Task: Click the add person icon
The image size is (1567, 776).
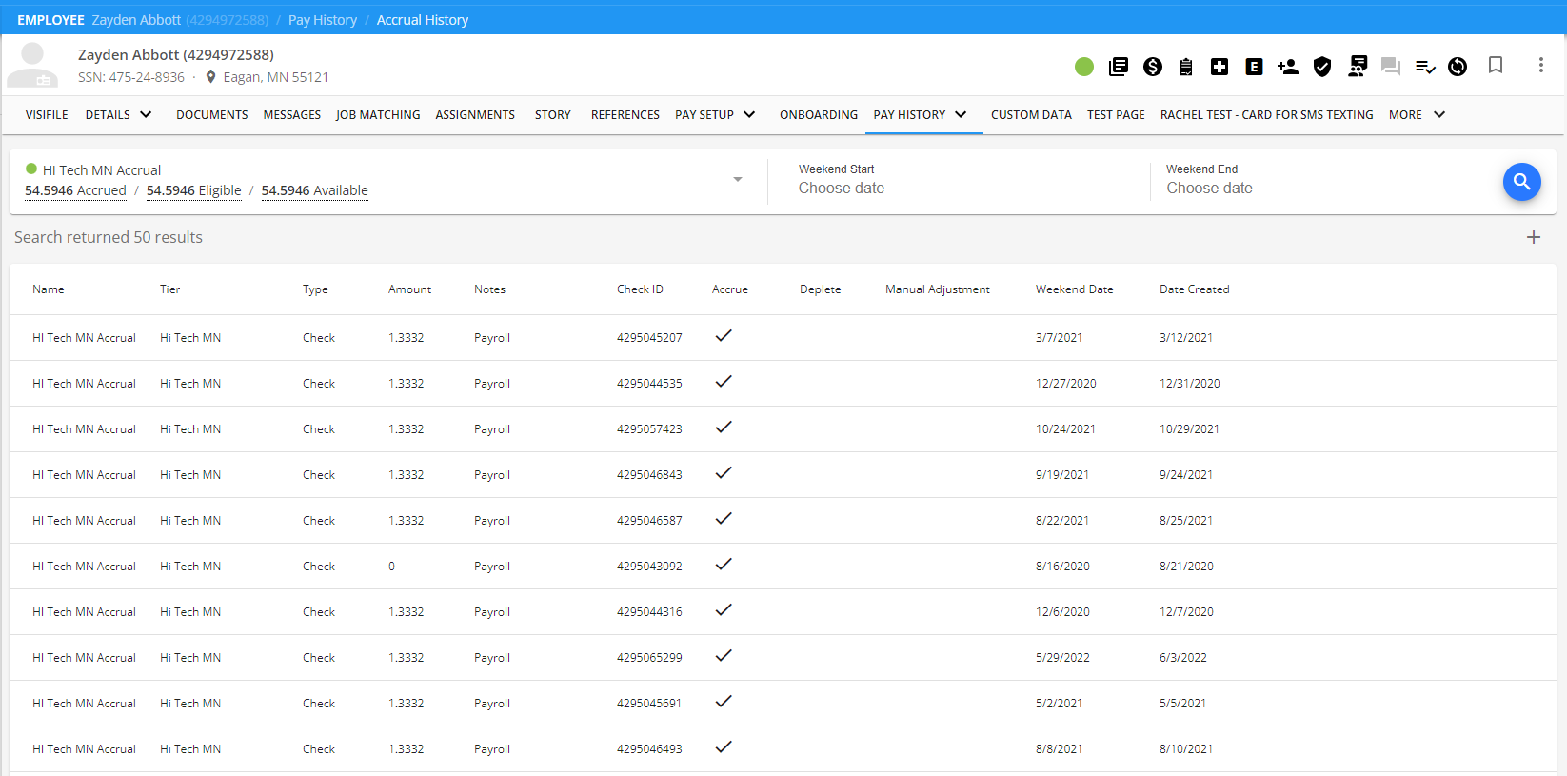Action: 1288,67
